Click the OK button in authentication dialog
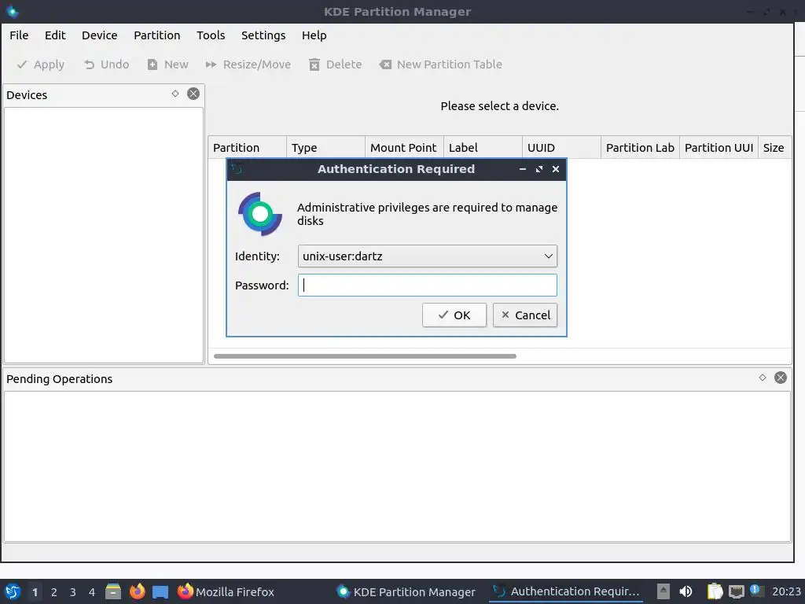Screen dimensions: 805x604 click(x=454, y=315)
